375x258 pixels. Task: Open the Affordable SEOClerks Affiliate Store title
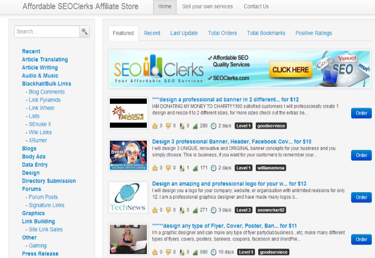coord(80,6)
